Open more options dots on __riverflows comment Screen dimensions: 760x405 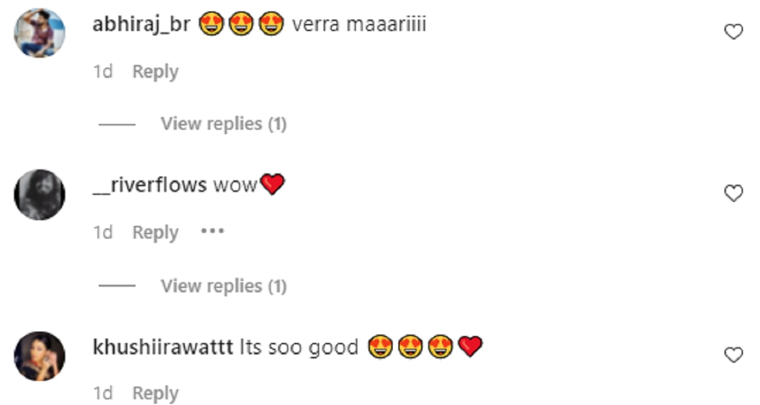click(212, 232)
